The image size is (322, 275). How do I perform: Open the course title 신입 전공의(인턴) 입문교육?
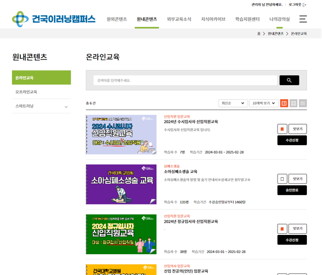point(186,271)
